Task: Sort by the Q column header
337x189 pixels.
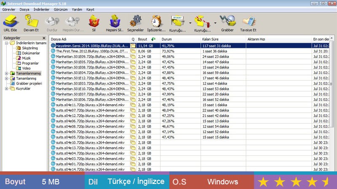Action: tap(133, 39)
